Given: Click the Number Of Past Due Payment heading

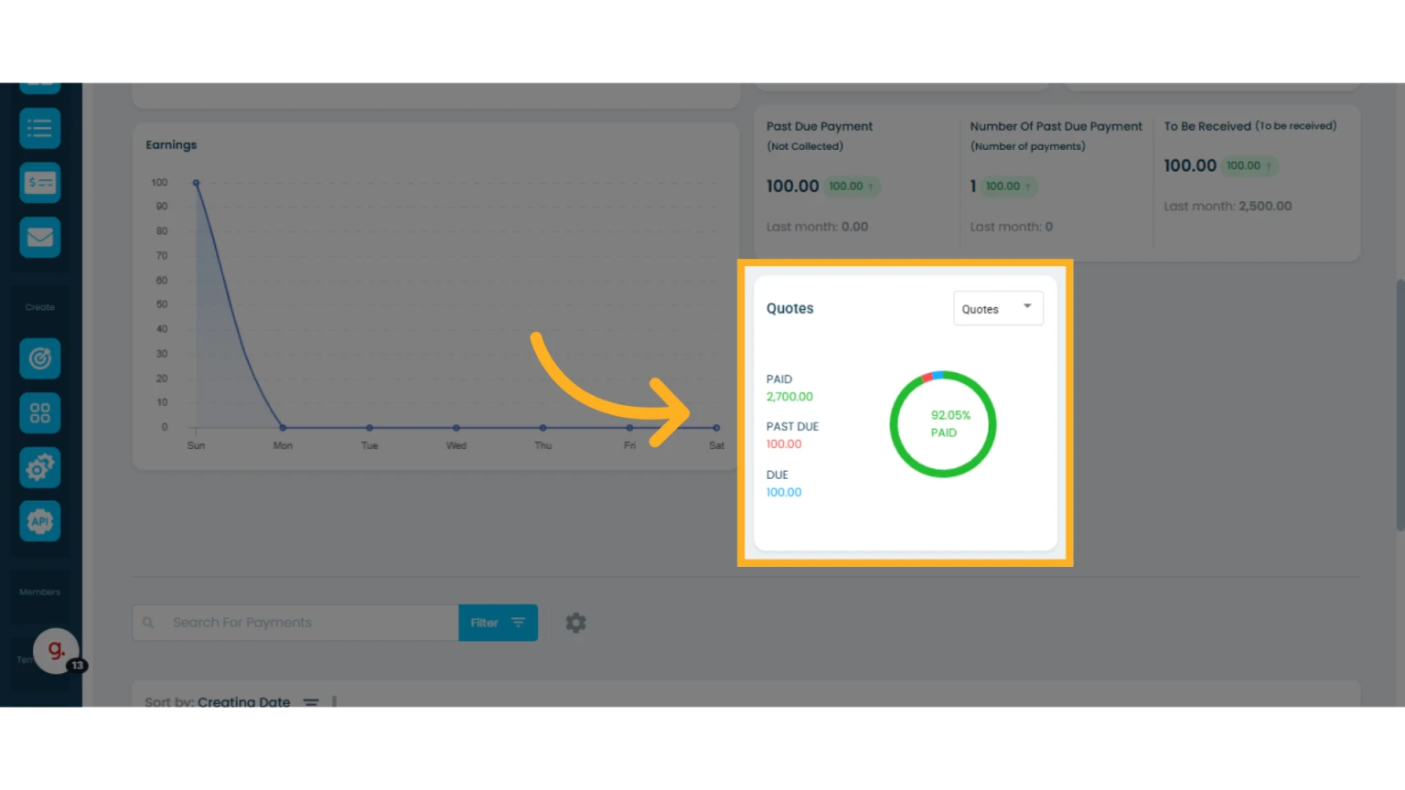Looking at the screenshot, I should point(1056,126).
